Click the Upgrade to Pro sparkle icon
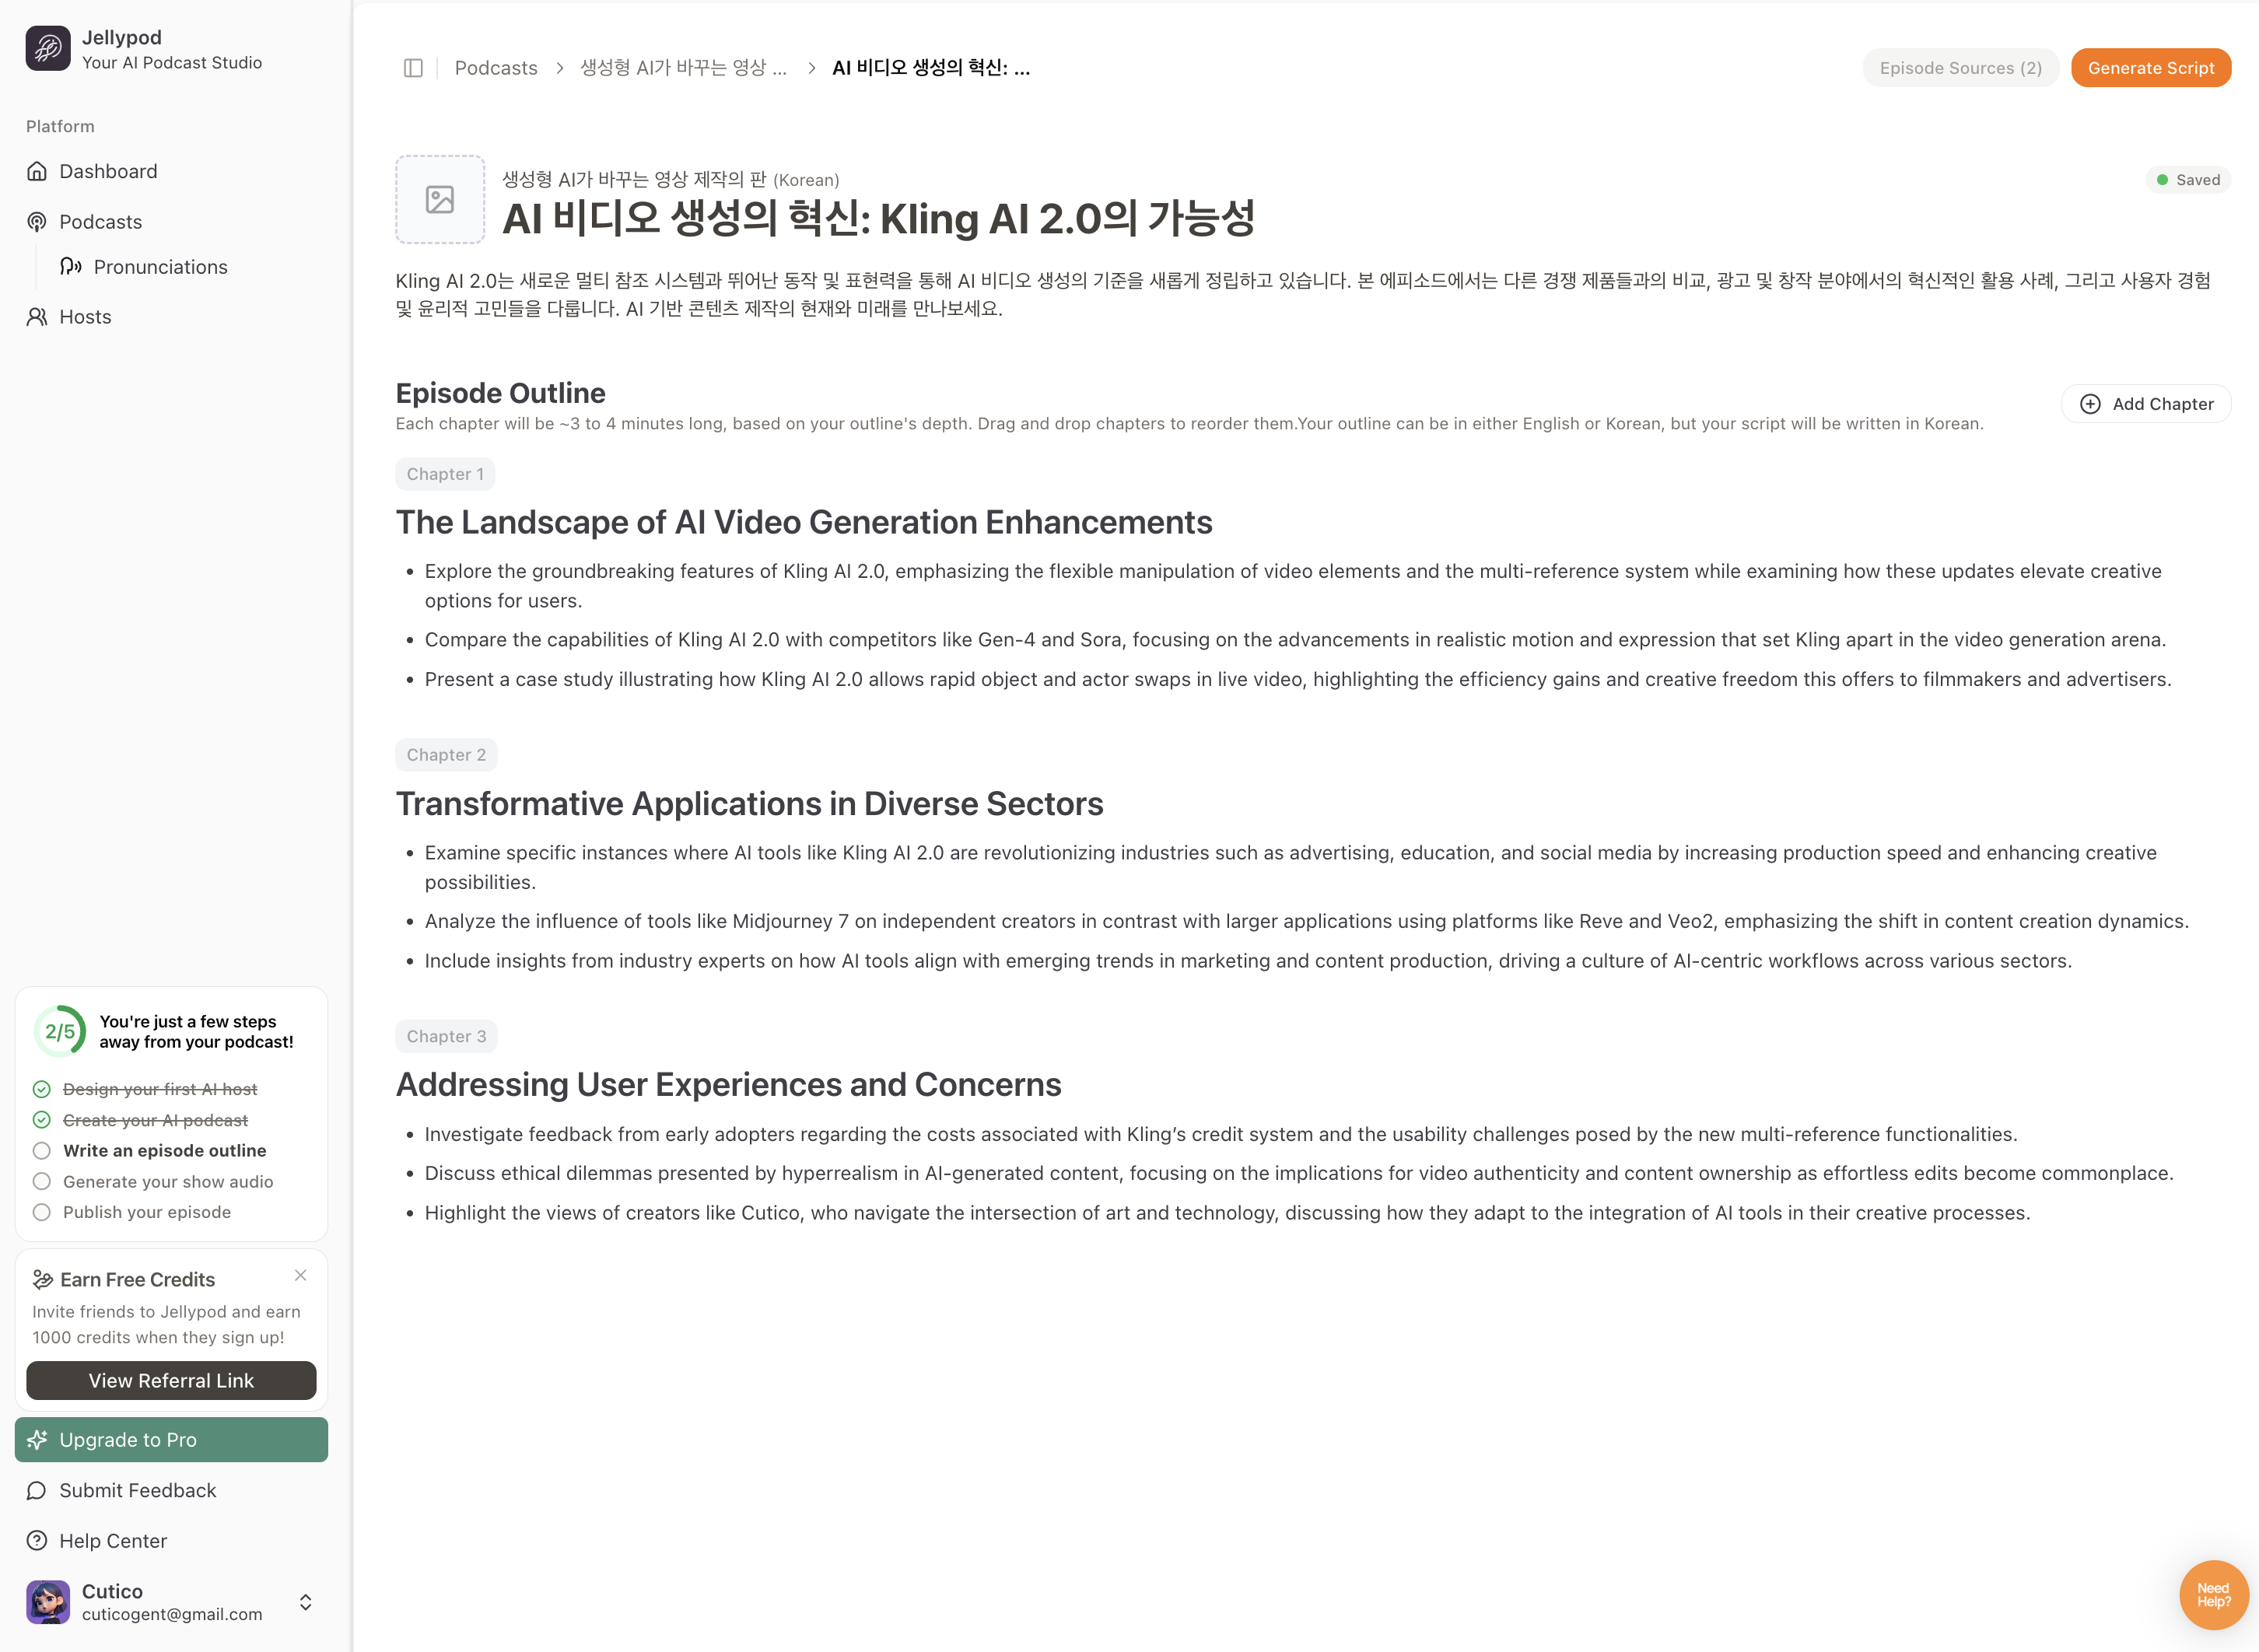Screen dimensions: 2259x1652 [37, 1440]
